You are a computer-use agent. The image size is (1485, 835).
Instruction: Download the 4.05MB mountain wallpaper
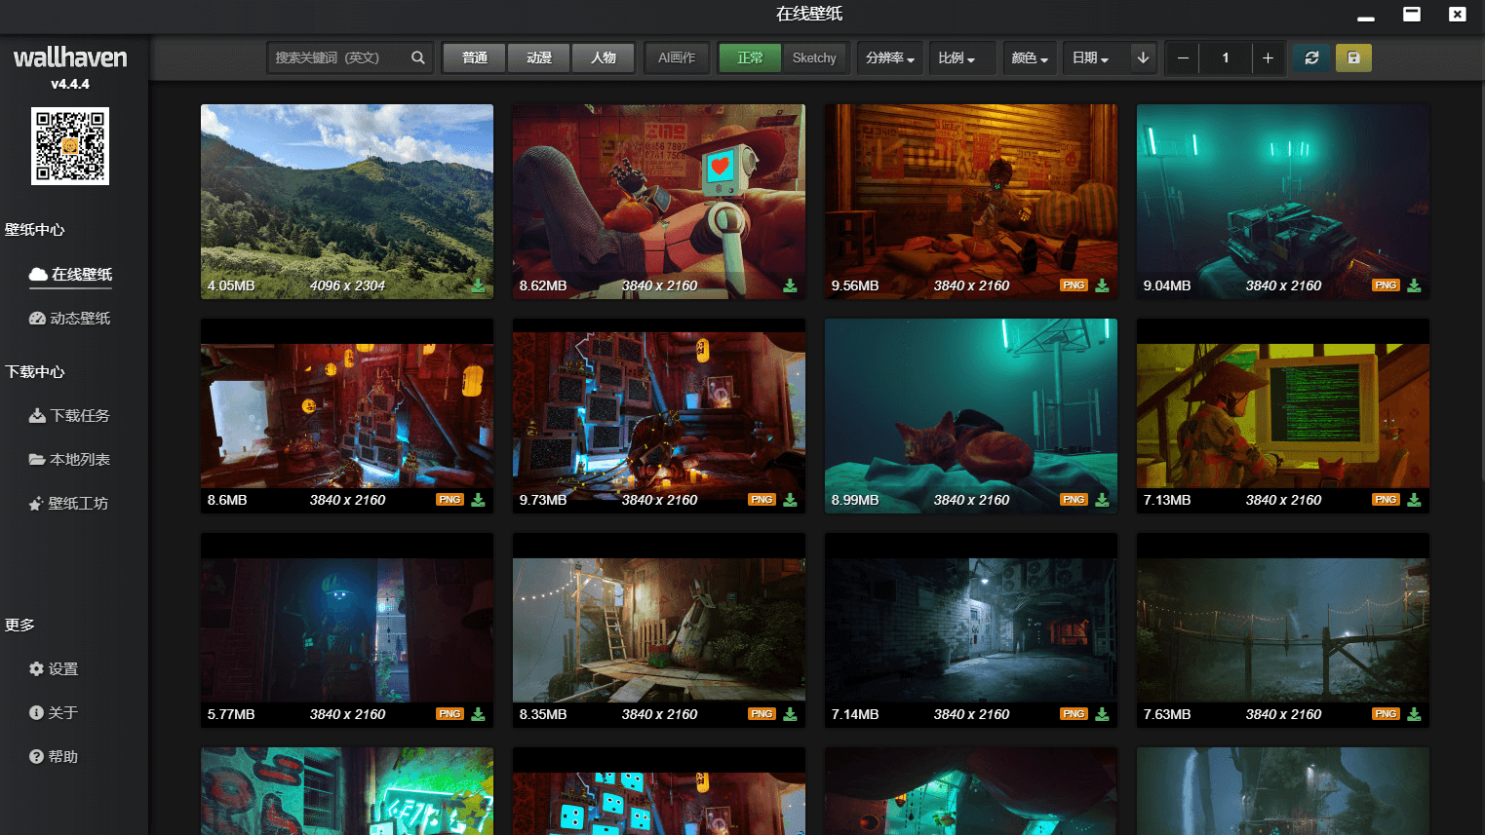pyautogui.click(x=478, y=285)
